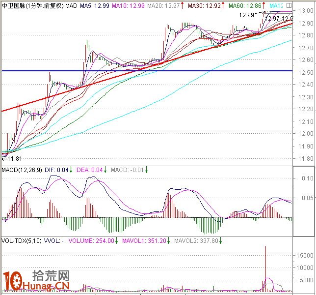Image resolution: width=316 pixels, height=295 pixels.
Task: Select the MA20: 12.97 indicator label
Action: click(163, 6)
